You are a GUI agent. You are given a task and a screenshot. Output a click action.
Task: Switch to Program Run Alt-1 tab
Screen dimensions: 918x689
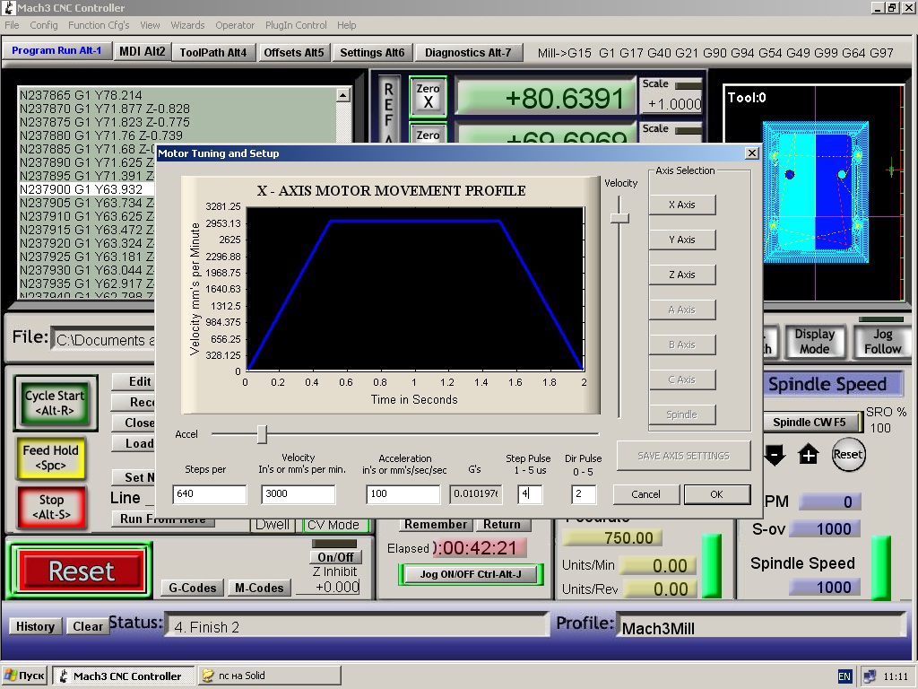pyautogui.click(x=56, y=50)
